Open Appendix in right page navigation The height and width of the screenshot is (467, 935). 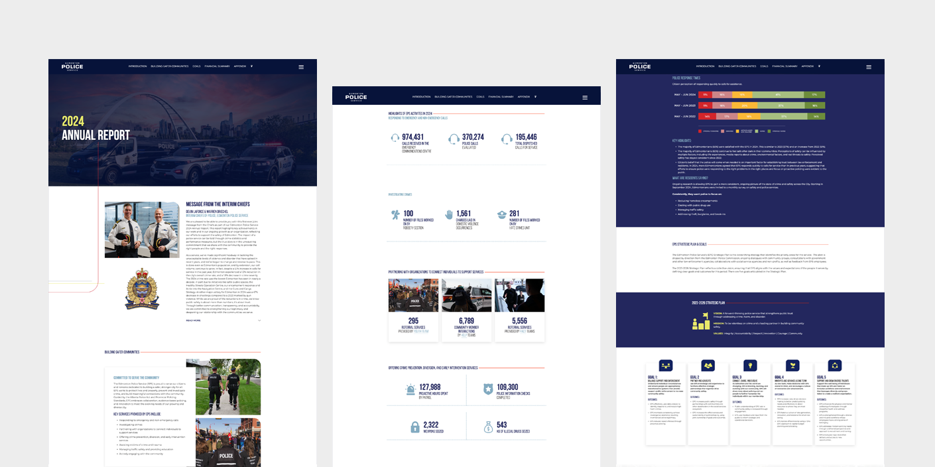[807, 66]
